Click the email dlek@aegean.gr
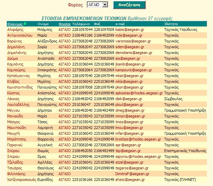Image resolution: width=213 pixels, height=186 pixels. [x=129, y=99]
